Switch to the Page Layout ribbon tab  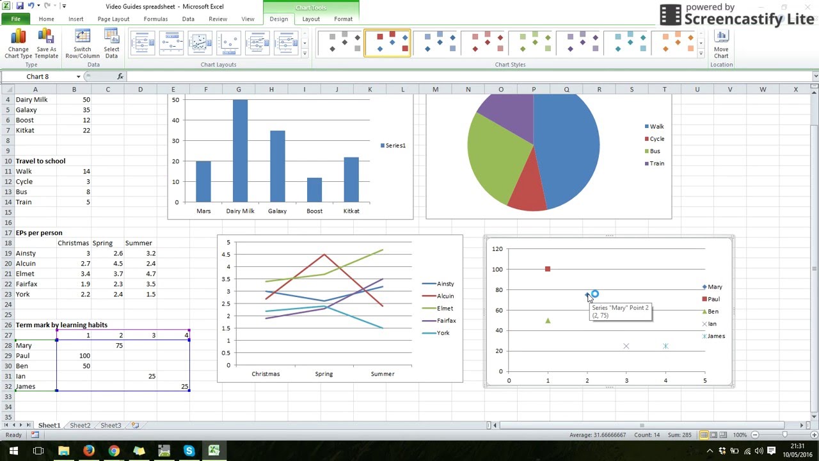click(113, 19)
